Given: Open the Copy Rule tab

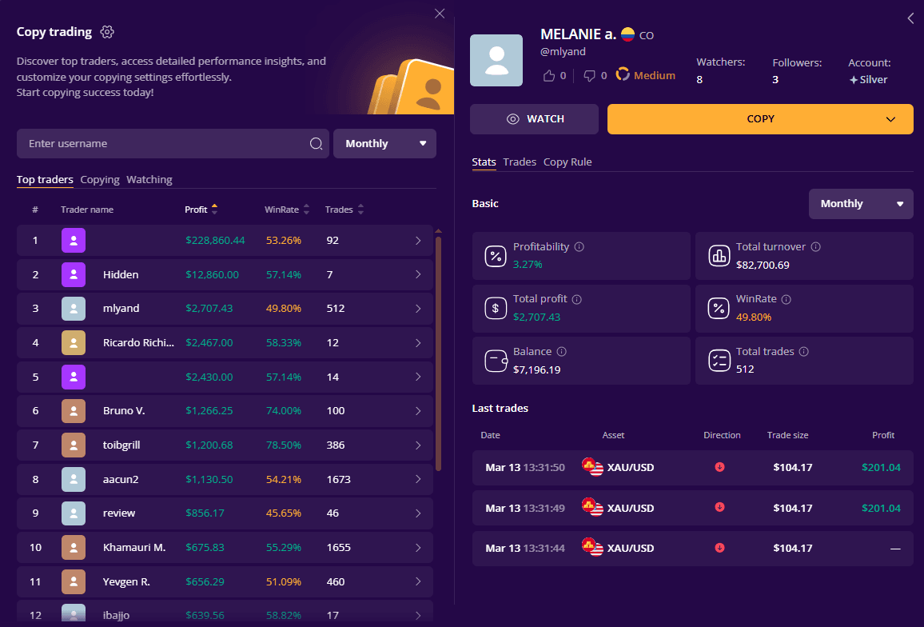Looking at the screenshot, I should point(568,162).
